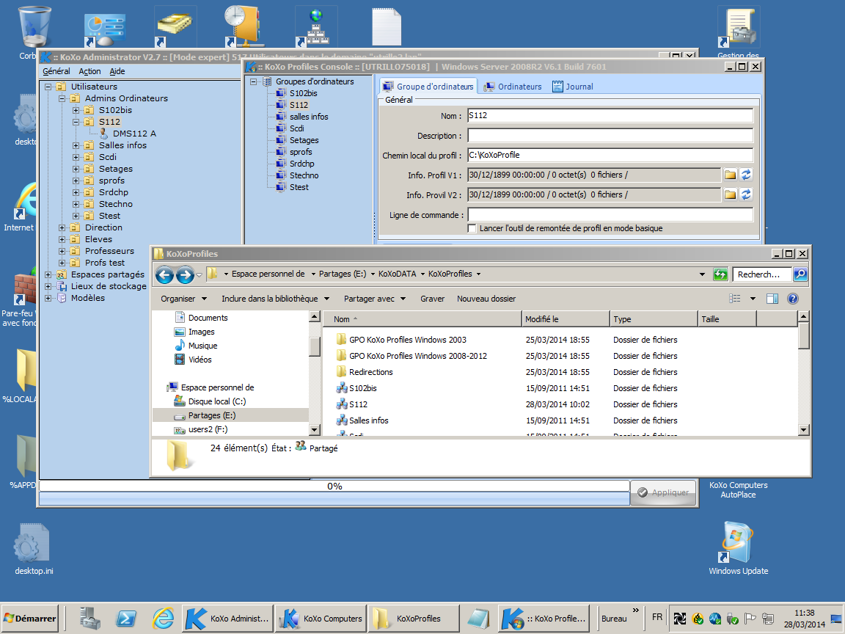Click the search magnifier icon in explorer
Image resolution: width=845 pixels, height=634 pixels.
point(800,274)
